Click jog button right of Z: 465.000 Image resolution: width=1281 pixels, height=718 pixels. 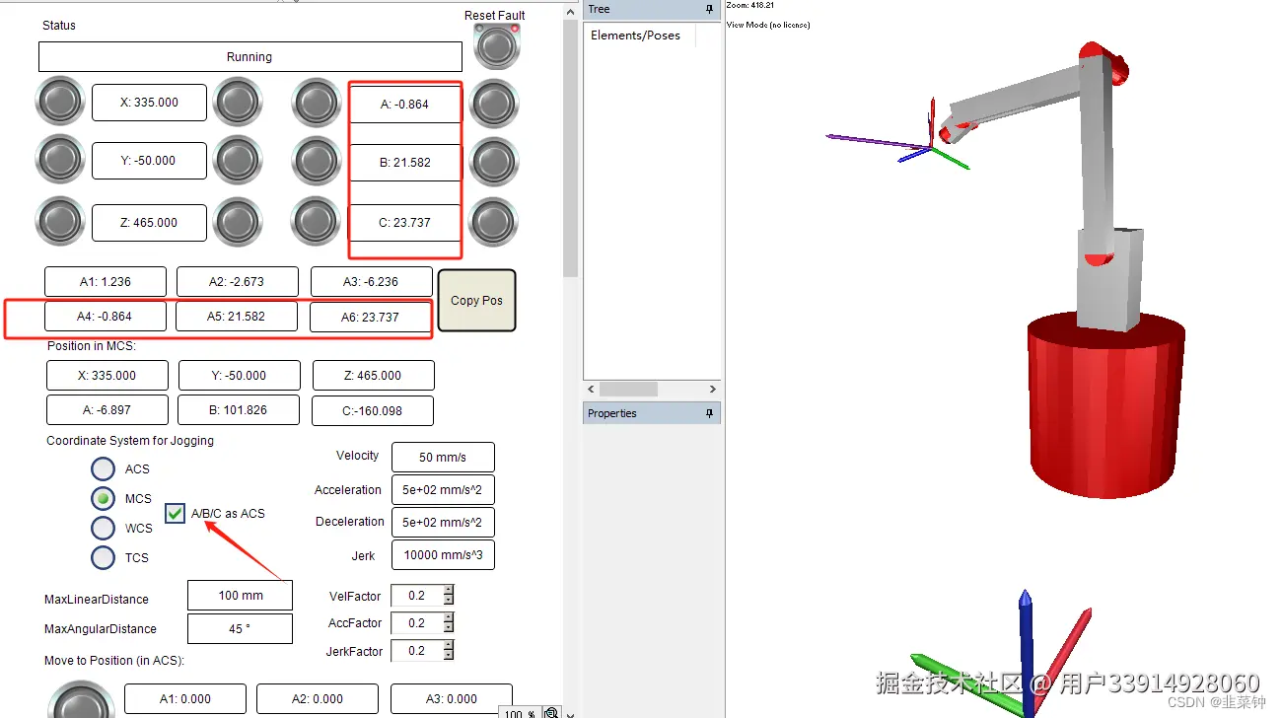238,222
